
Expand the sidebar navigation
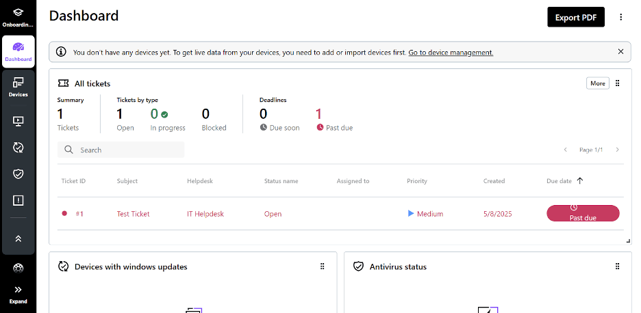[x=18, y=294]
